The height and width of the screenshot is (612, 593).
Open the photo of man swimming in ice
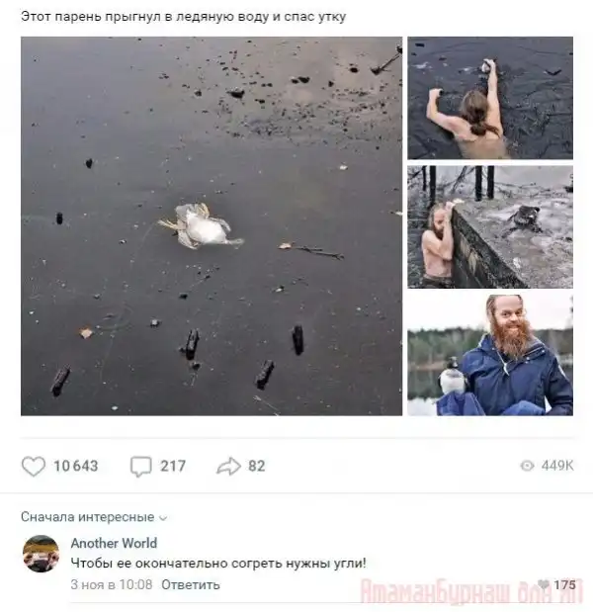pyautogui.click(x=490, y=98)
